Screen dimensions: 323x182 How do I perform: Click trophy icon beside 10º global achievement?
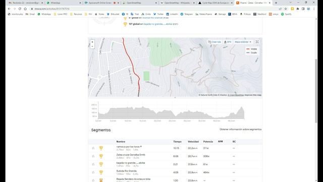click(125, 24)
